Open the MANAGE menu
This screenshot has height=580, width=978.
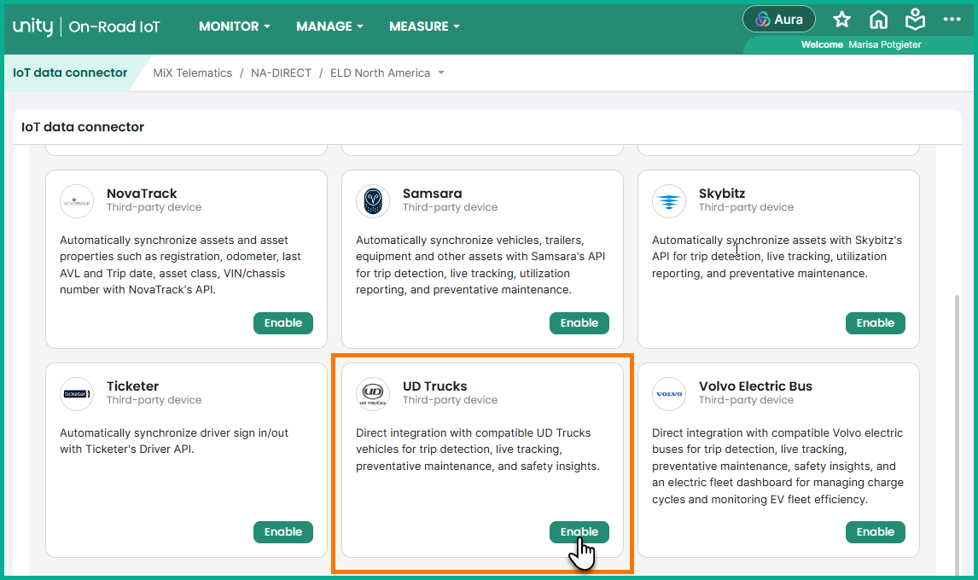tap(329, 26)
